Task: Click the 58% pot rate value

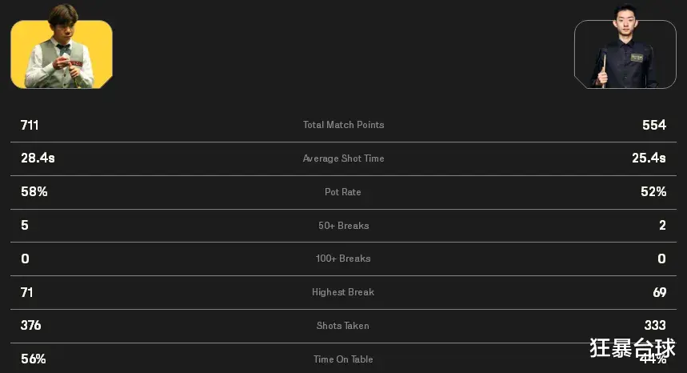Action: [34, 192]
